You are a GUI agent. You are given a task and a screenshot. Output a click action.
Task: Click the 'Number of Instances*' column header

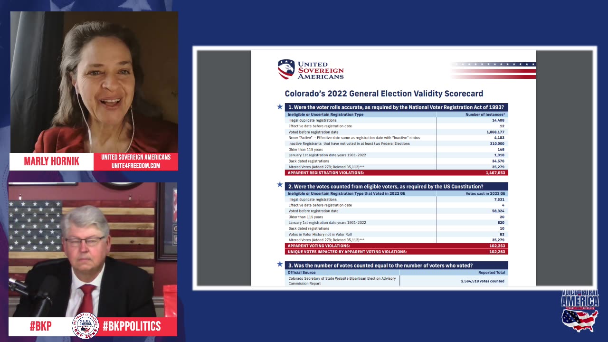click(x=485, y=114)
